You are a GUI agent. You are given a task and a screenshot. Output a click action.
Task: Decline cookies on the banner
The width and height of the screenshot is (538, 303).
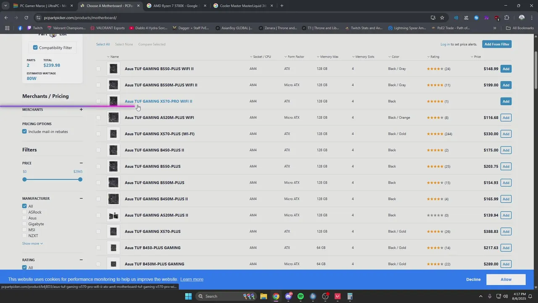coord(473,279)
